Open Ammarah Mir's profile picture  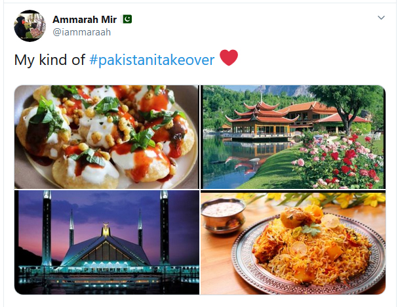pos(30,26)
